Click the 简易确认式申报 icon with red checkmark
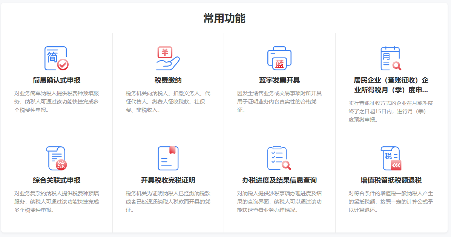This screenshot has width=451, height=237. [x=57, y=58]
